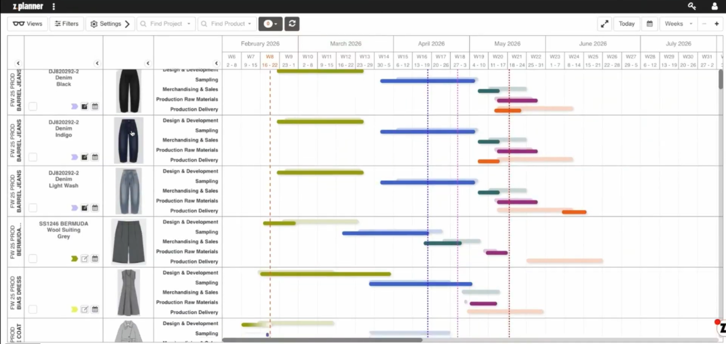Open the z.planner three-dot menu
The image size is (726, 344).
54,6
